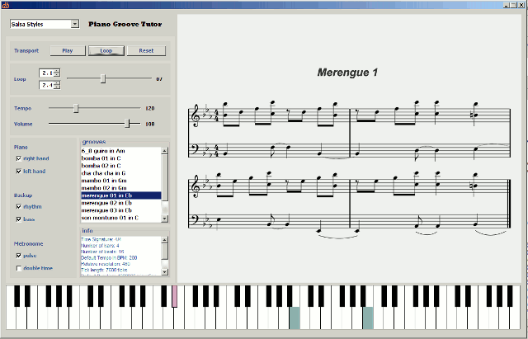Screen dimensions: 528x339
Task: Click the Reset transport button
Action: [146, 50]
